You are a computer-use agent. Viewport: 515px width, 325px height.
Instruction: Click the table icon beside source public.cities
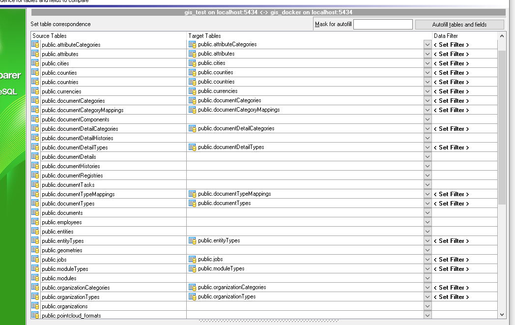(35, 63)
